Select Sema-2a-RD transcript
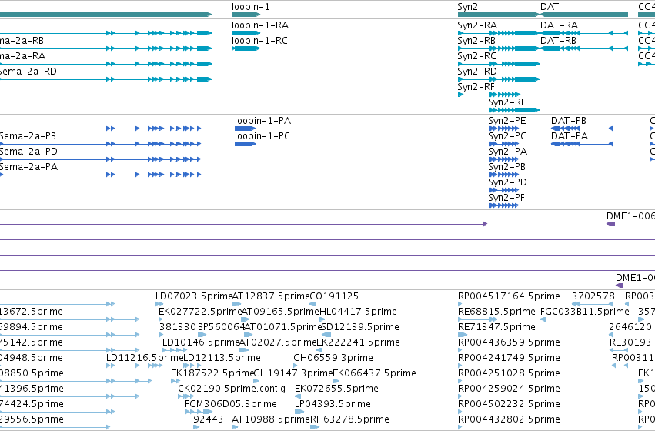The width and height of the screenshot is (655, 431). click(x=105, y=79)
